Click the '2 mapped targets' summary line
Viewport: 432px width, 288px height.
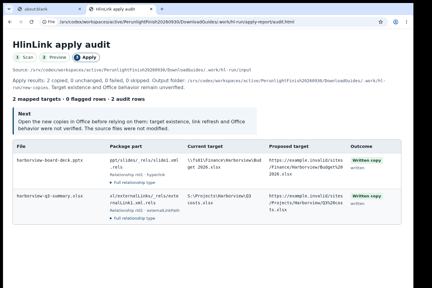pyautogui.click(x=79, y=99)
